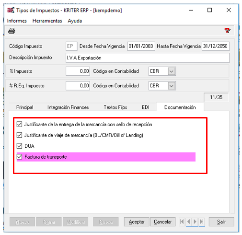Toggle Justificante de viaje de mercancía checkbox

pos(19,135)
